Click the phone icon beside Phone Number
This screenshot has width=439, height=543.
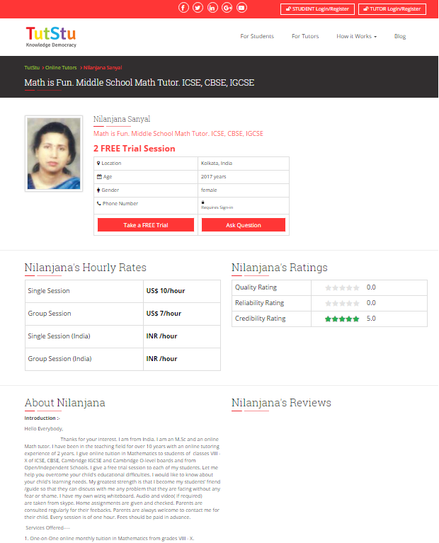click(x=98, y=204)
